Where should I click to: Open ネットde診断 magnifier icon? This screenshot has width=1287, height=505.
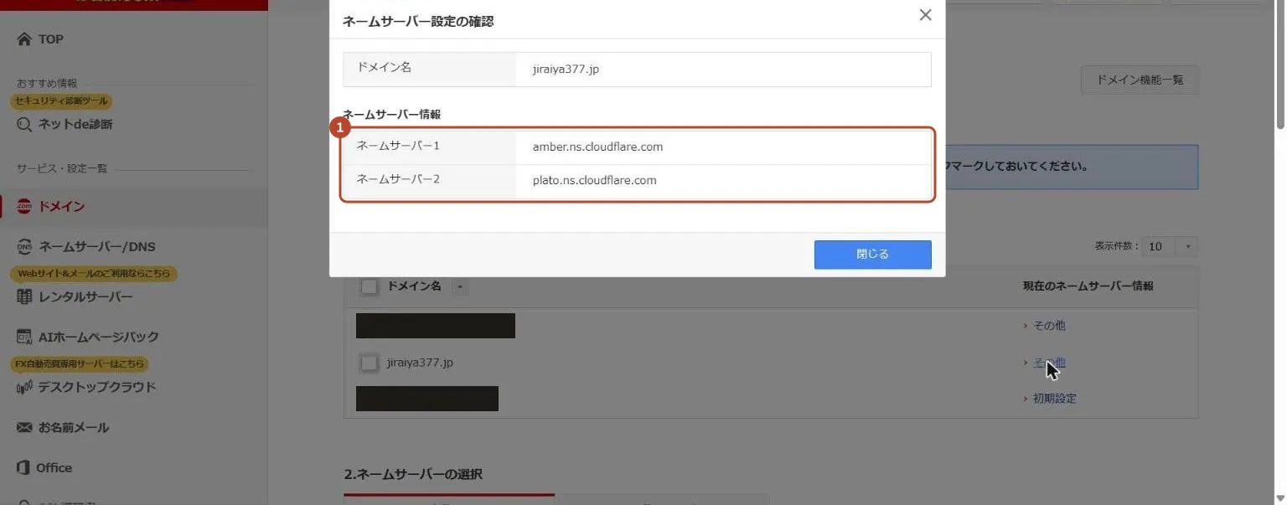pos(24,125)
